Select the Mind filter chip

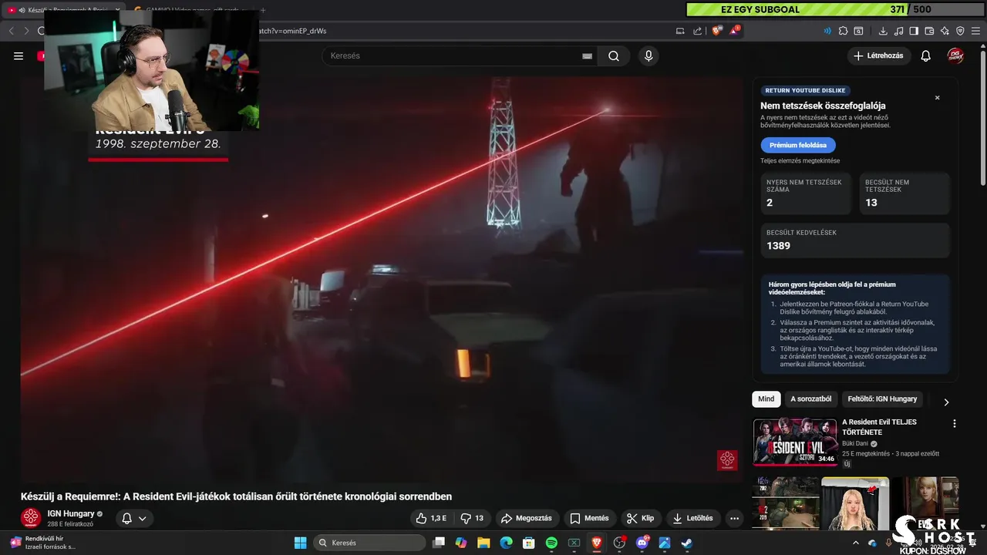click(766, 399)
